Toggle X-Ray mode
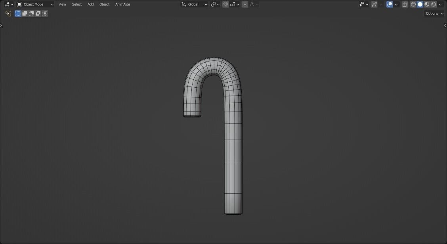This screenshot has height=244, width=447. [405, 4]
